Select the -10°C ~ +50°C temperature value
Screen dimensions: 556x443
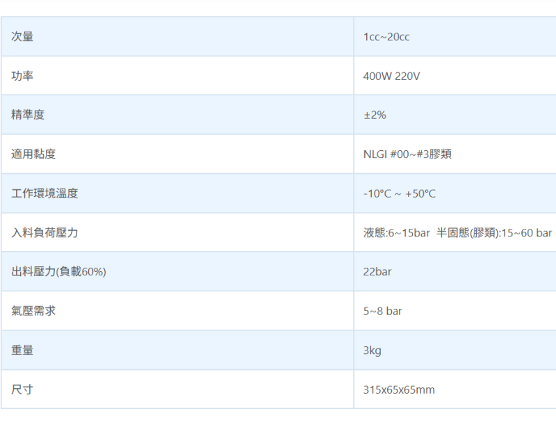(x=400, y=193)
